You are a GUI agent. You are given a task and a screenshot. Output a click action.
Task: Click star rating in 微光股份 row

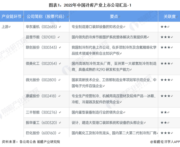pos(165,80)
